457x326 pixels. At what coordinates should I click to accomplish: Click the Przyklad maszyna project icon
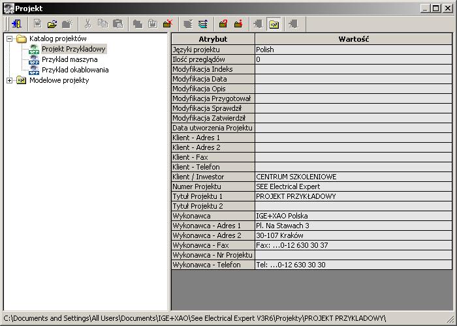click(x=34, y=59)
